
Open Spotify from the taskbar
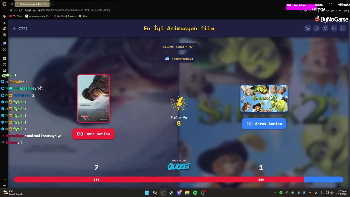point(195,193)
